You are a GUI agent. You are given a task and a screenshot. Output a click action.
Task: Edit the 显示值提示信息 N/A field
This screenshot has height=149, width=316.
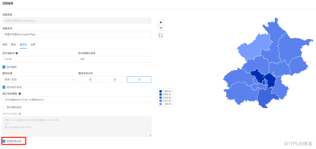(115, 59)
